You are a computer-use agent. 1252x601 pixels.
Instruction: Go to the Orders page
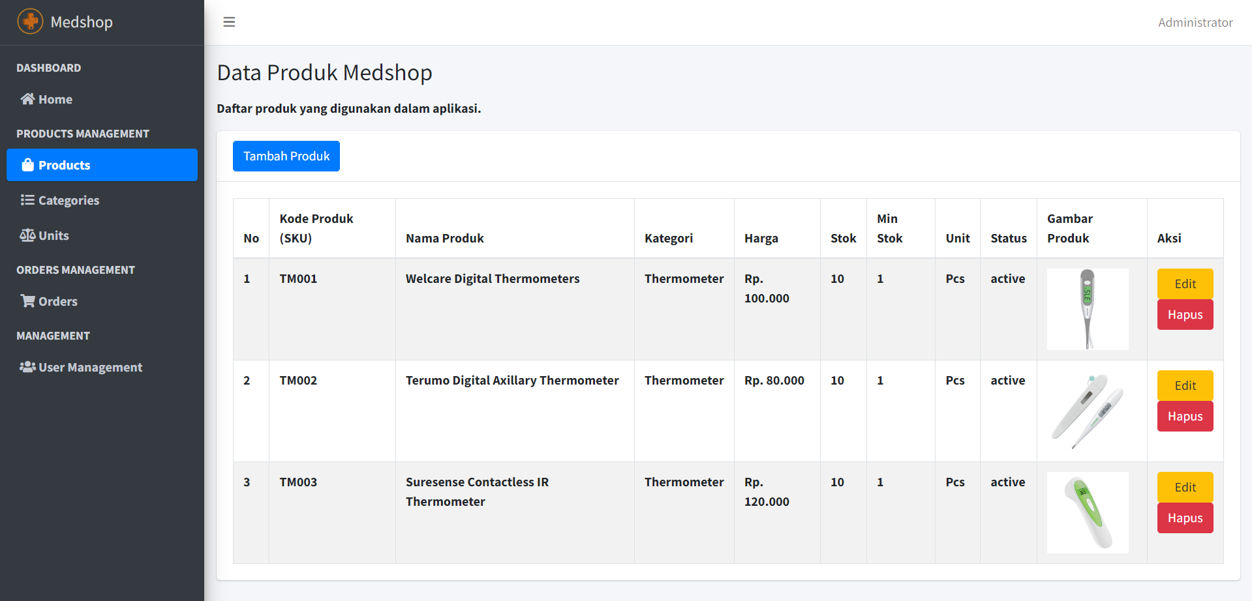(57, 302)
